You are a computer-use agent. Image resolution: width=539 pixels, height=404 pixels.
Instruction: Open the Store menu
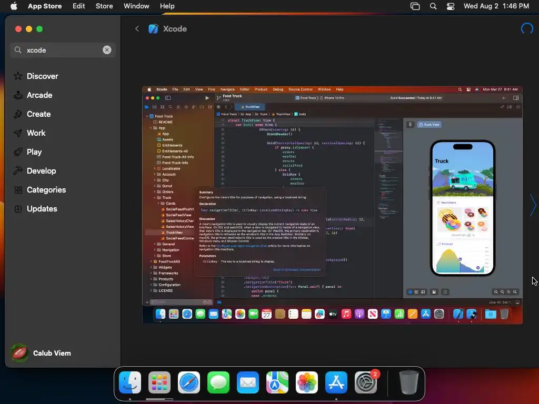coord(104,6)
